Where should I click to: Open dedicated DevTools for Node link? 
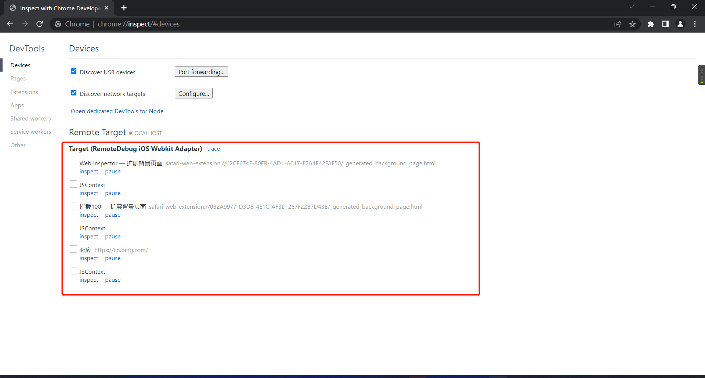point(117,111)
